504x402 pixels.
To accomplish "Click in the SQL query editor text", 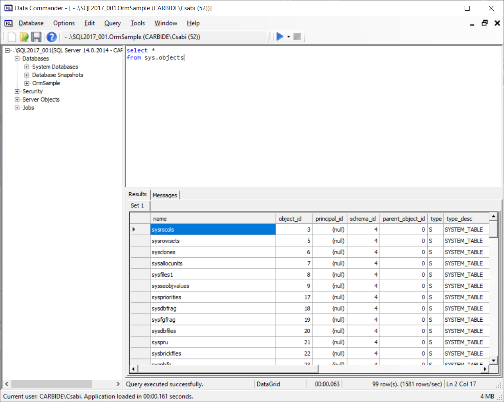I will pyautogui.click(x=155, y=54).
